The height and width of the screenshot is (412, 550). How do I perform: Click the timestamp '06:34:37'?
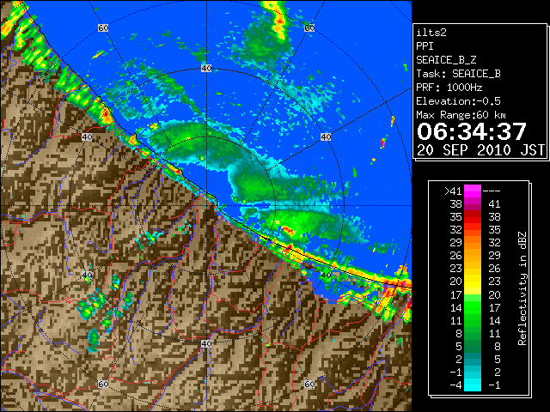[472, 131]
